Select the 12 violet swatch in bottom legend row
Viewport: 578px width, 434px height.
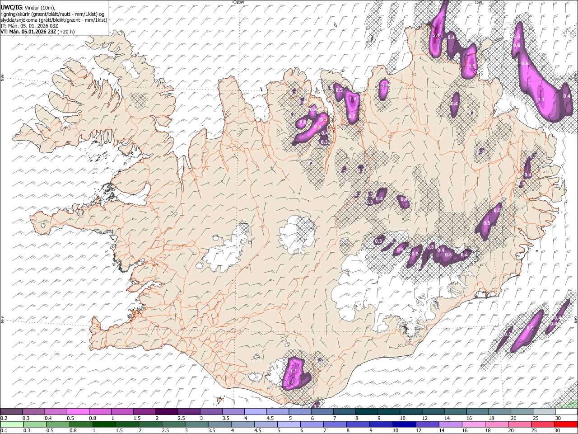pos(427,424)
